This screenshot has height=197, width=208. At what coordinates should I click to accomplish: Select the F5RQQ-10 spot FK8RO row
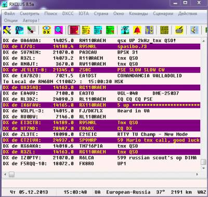pyautogui.click(x=101, y=164)
